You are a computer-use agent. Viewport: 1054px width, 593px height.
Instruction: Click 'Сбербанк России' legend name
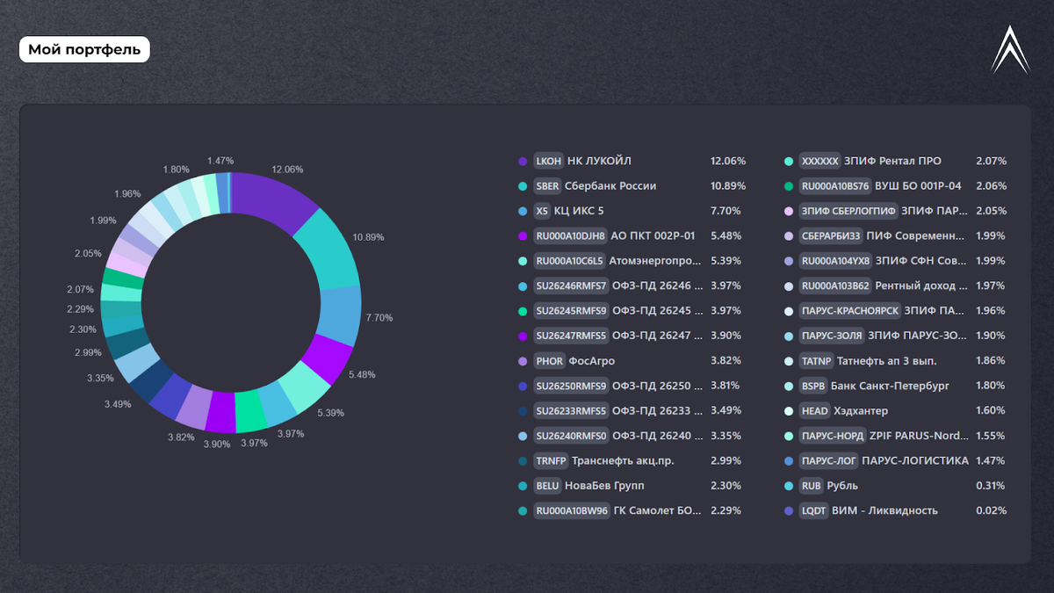pyautogui.click(x=610, y=186)
